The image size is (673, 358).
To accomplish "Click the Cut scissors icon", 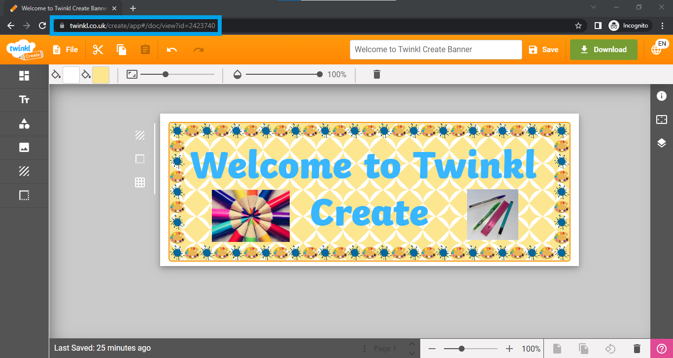I will 98,50.
